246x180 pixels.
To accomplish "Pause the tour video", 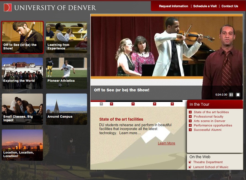I will (x=231, y=95).
